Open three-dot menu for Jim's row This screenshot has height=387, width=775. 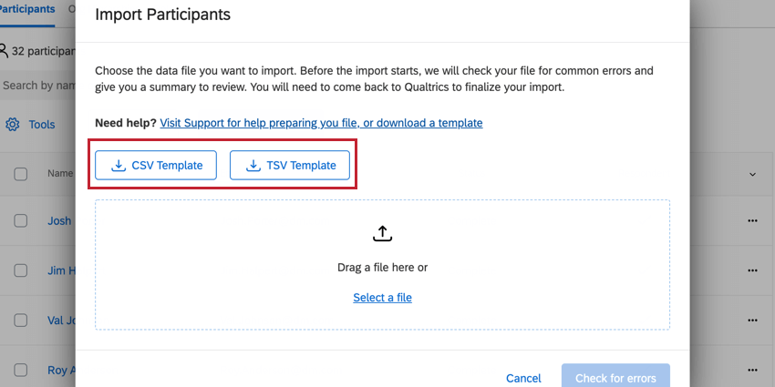pyautogui.click(x=752, y=270)
